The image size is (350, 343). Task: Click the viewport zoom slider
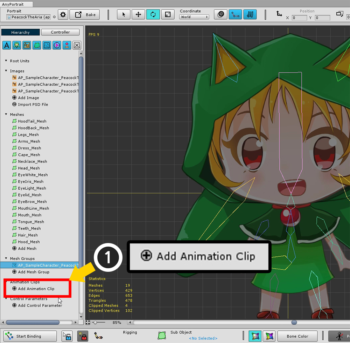(x=98, y=322)
